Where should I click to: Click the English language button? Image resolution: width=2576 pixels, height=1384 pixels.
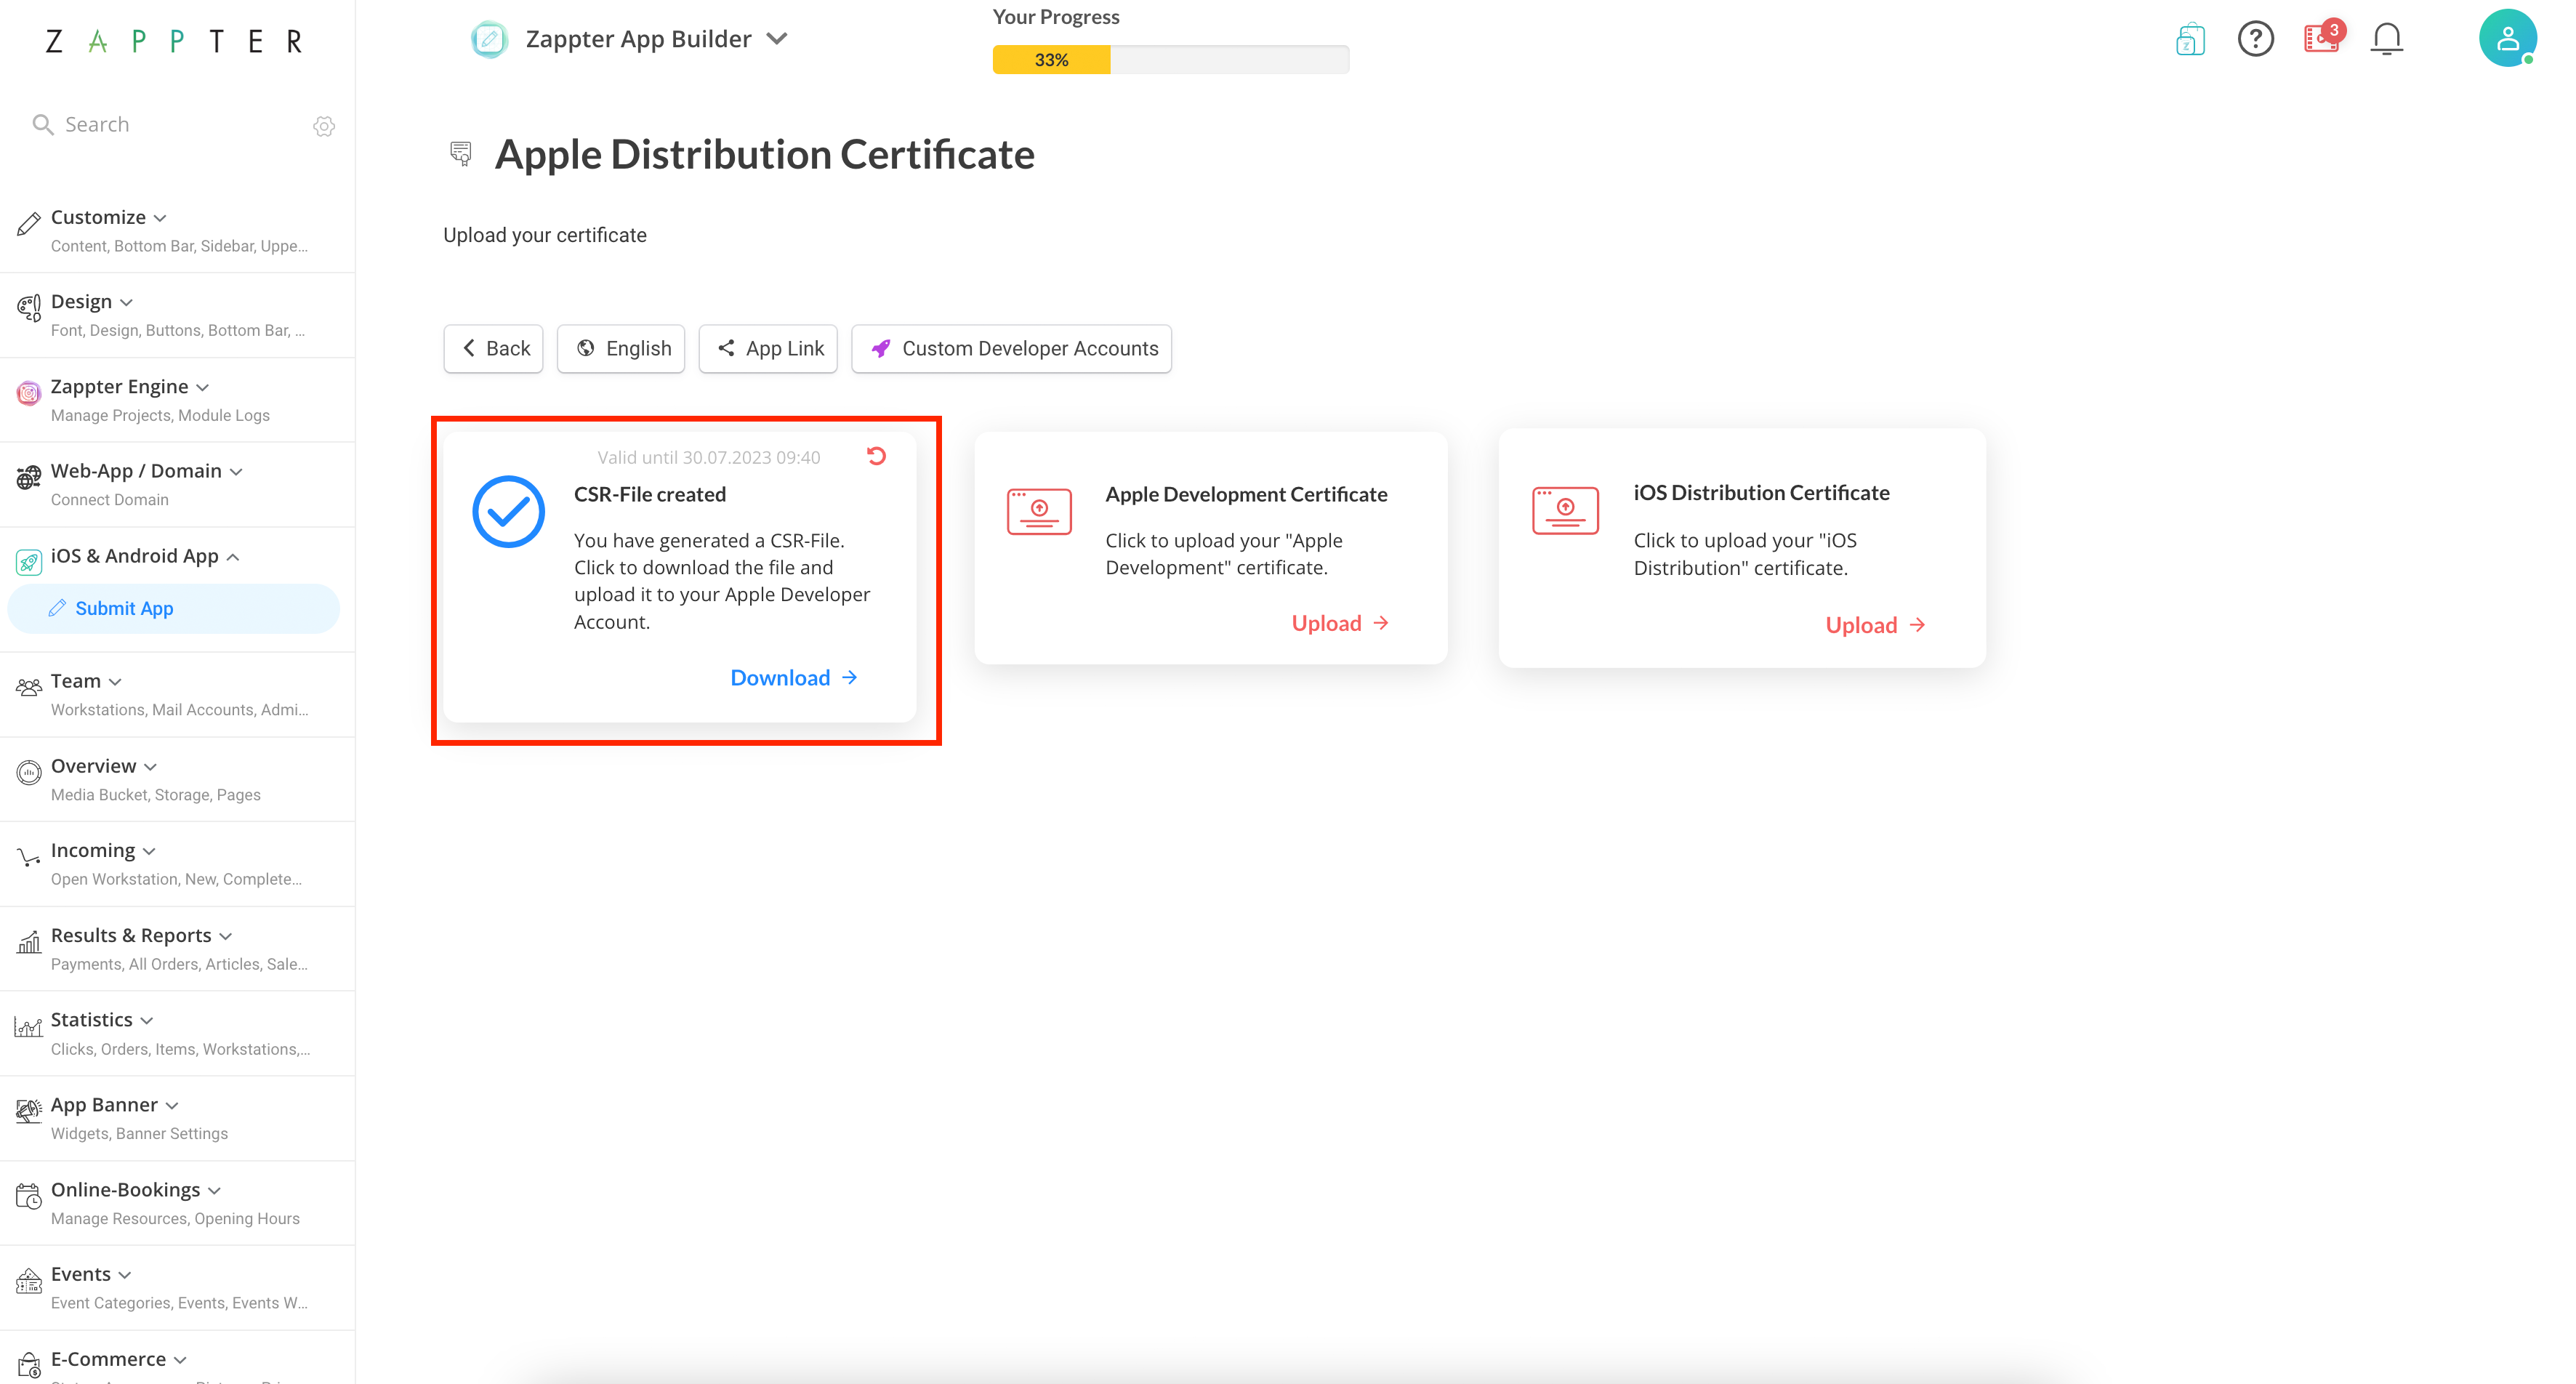621,348
